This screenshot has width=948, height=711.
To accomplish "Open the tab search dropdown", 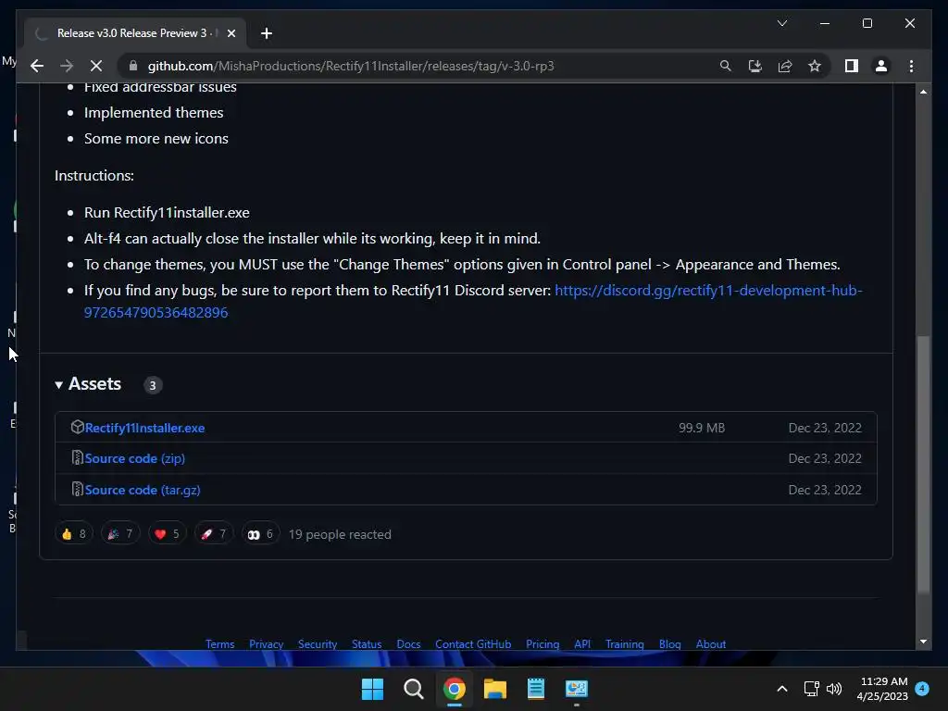I will coord(781,23).
